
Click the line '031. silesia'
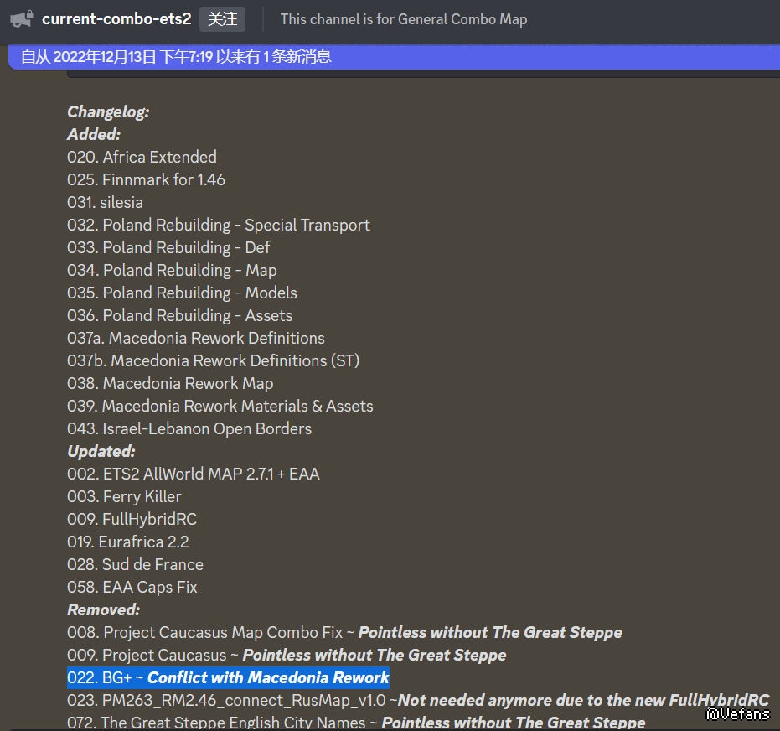[105, 203]
